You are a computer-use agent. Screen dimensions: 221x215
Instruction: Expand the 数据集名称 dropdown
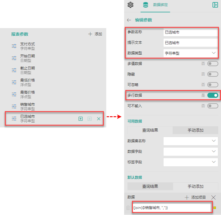point(190,141)
